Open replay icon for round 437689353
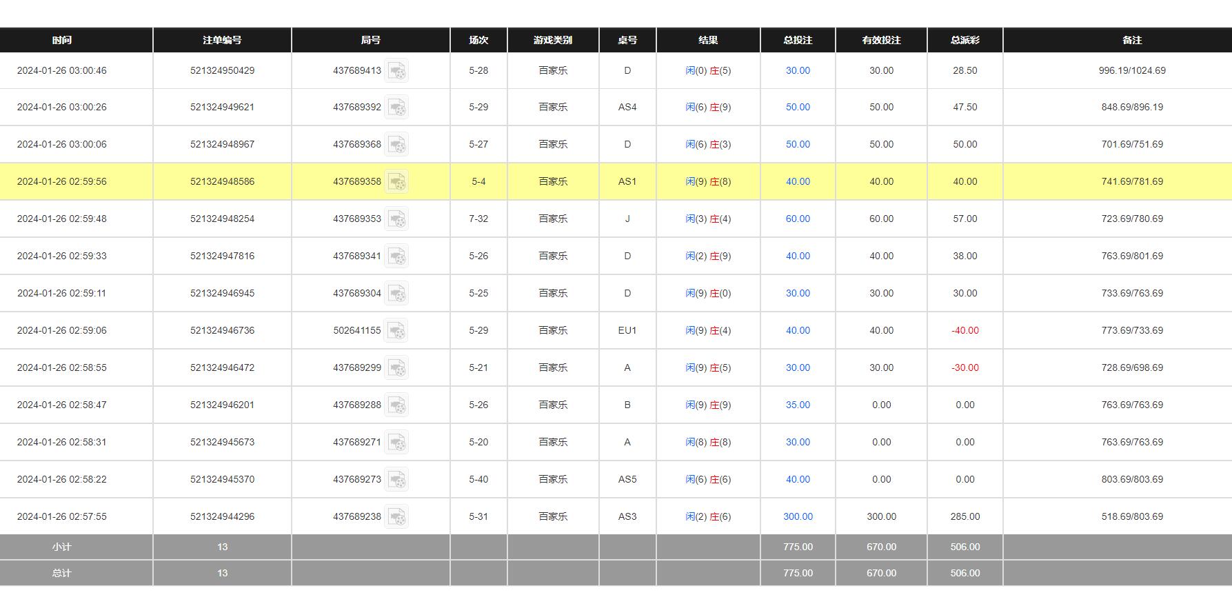The image size is (1232, 606). pyautogui.click(x=396, y=219)
